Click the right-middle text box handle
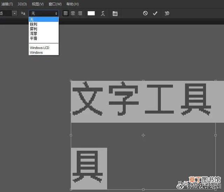Screen dimensions: 224x192 pyautogui.click(x=216, y=135)
